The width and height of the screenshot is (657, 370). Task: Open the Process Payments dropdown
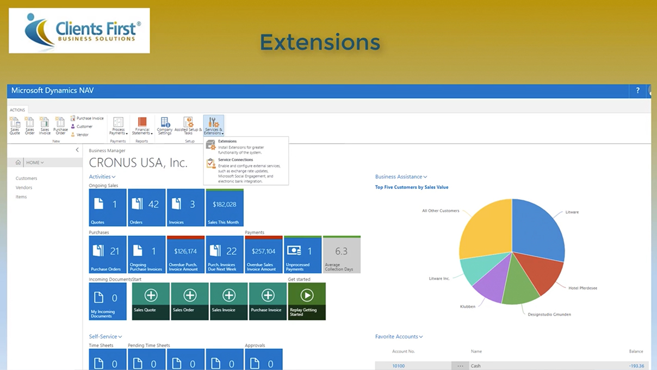[118, 126]
